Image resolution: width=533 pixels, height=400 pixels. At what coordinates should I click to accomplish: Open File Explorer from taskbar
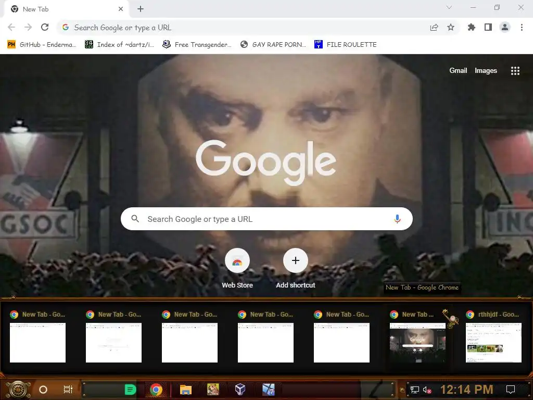(x=186, y=390)
